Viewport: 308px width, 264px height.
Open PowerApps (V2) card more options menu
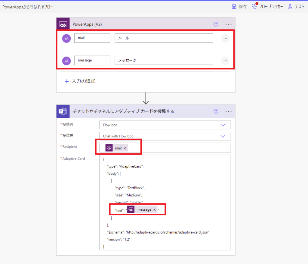pyautogui.click(x=229, y=24)
